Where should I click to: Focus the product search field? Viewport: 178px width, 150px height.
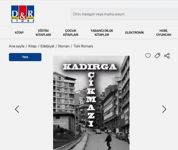[x=124, y=14]
